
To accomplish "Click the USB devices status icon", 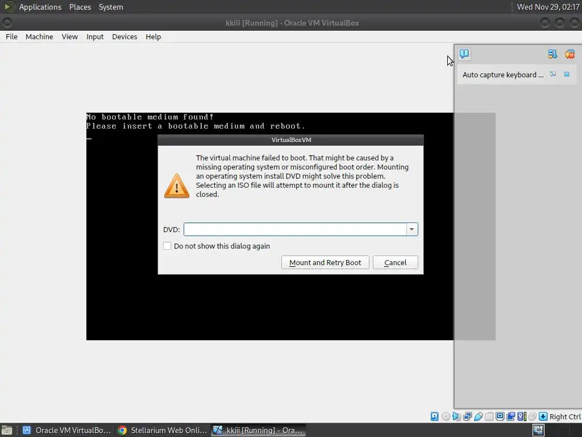I will (x=479, y=417).
